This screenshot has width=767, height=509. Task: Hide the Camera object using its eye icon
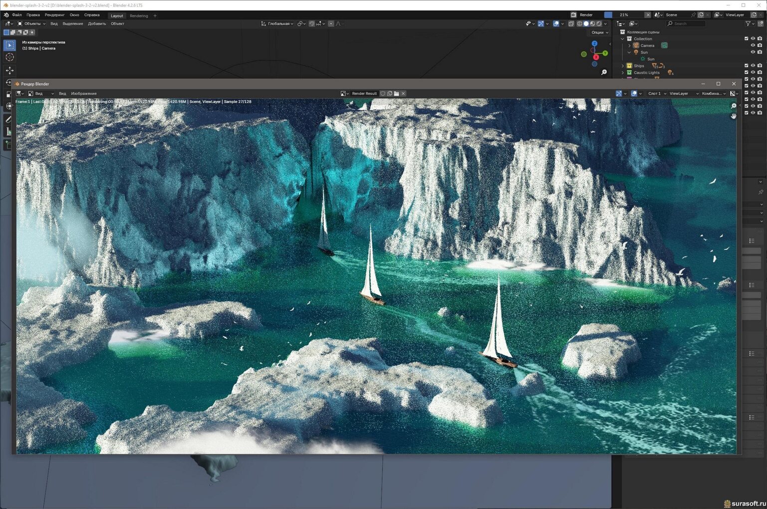[753, 45]
